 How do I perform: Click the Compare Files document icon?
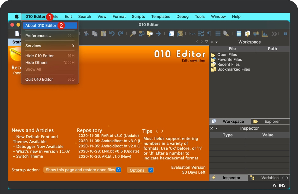tap(248, 34)
